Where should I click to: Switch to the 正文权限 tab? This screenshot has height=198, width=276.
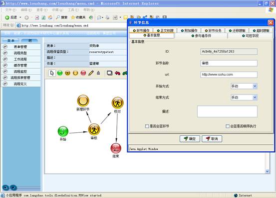click(x=165, y=30)
